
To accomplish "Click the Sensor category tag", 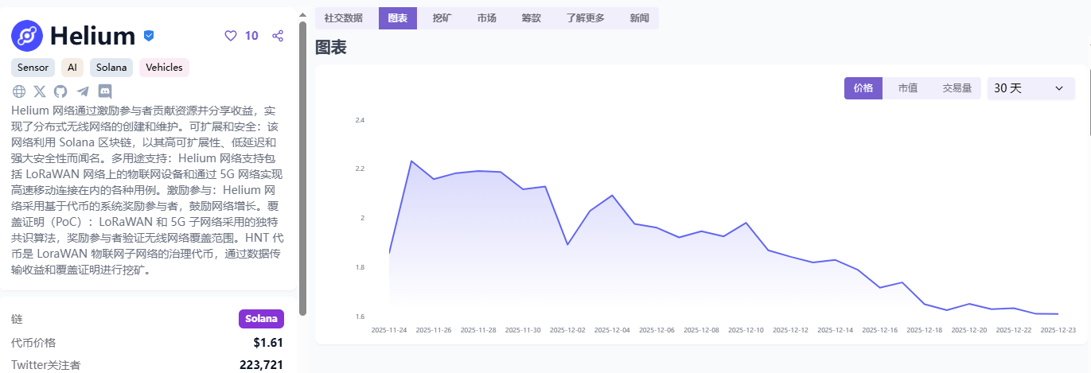I will click(33, 68).
